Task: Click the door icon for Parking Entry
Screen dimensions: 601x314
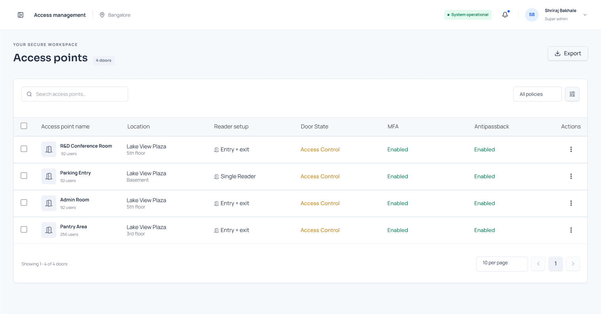Action: tap(49, 176)
